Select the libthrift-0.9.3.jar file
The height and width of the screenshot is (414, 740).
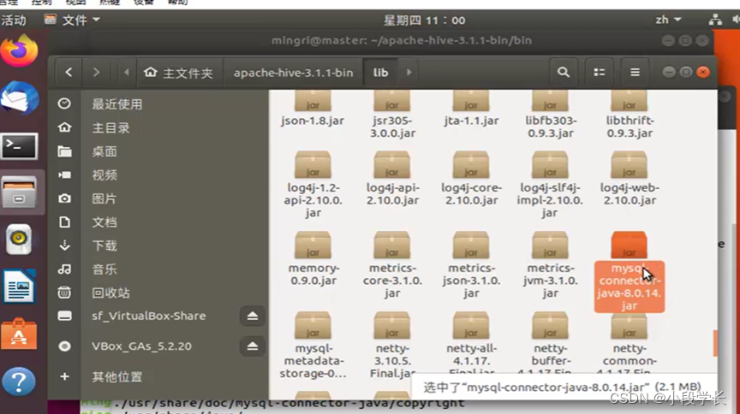point(630,115)
